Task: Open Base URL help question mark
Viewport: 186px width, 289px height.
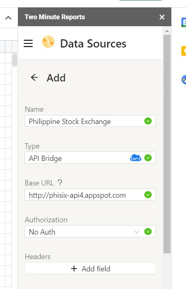Action: [x=60, y=183]
